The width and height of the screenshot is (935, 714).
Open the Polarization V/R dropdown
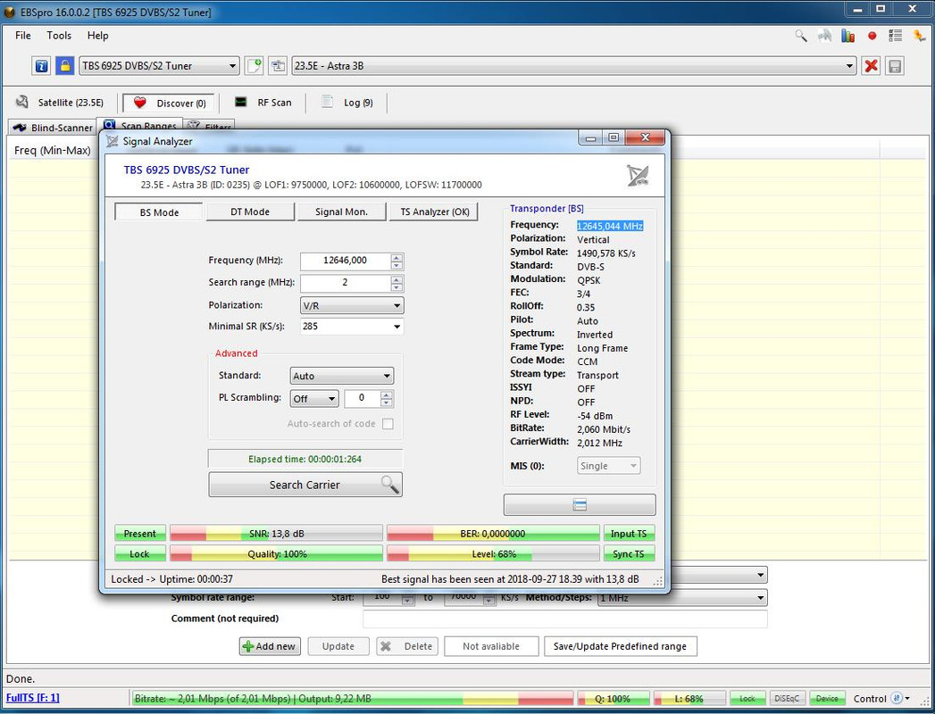point(352,306)
